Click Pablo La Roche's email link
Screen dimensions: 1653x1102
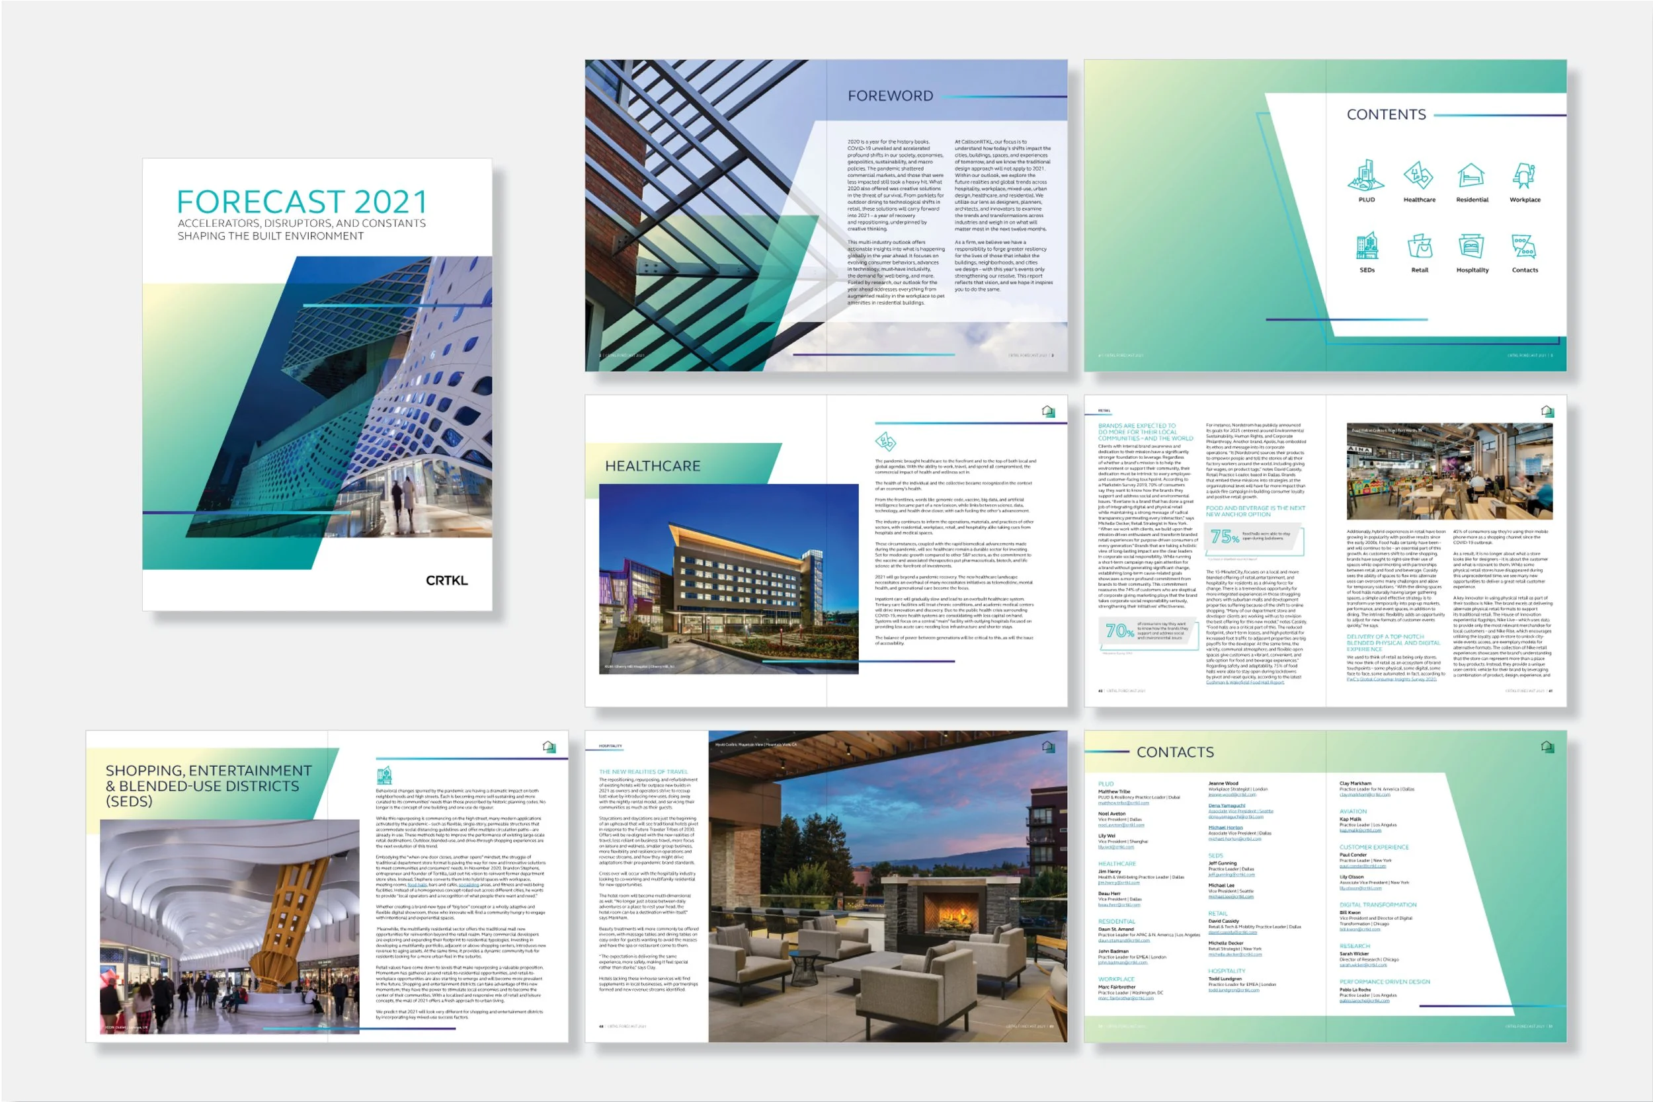[x=1364, y=1001]
